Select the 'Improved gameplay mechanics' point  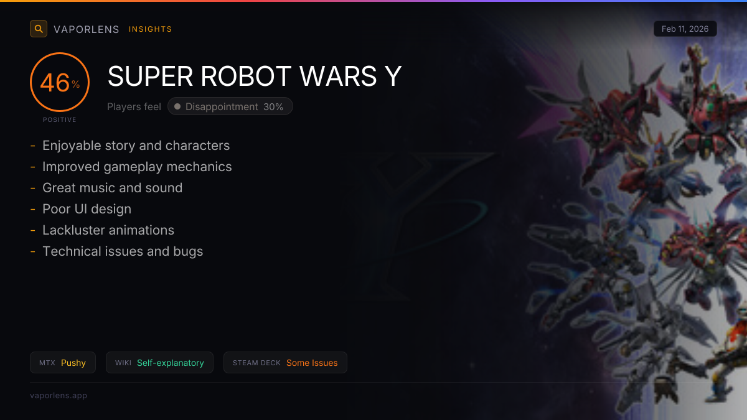[137, 167]
